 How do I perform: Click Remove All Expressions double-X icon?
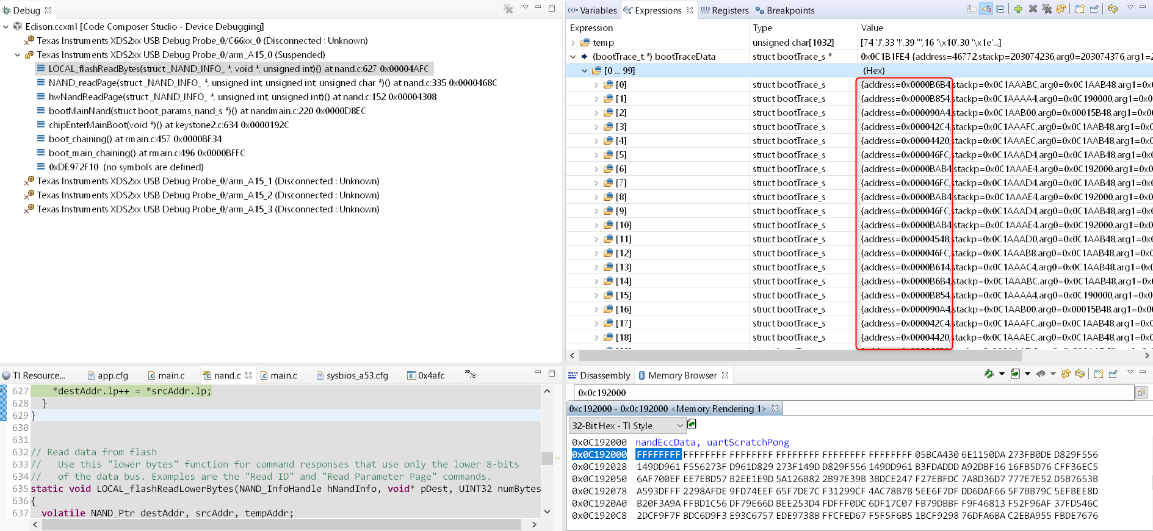1047,9
